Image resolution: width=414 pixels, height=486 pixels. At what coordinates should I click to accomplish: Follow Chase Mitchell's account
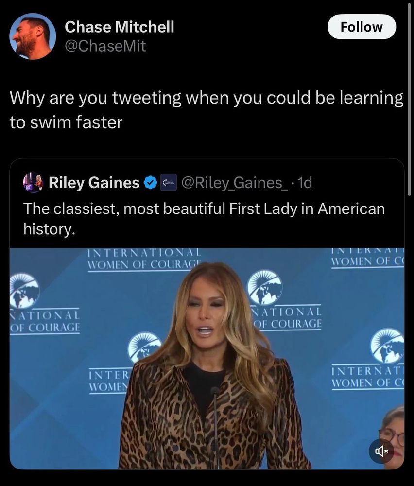click(x=362, y=27)
